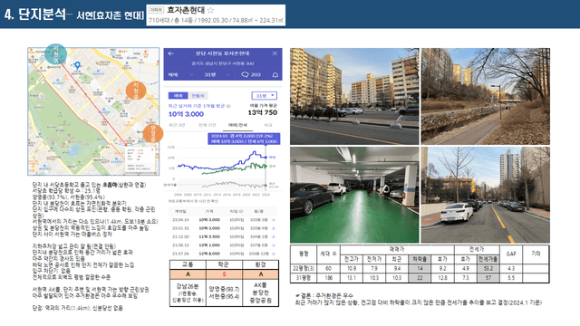Click the AK몰 분당천 중앙공원 cell
Screen dimensions: 580x326
pyautogui.click(x=260, y=292)
